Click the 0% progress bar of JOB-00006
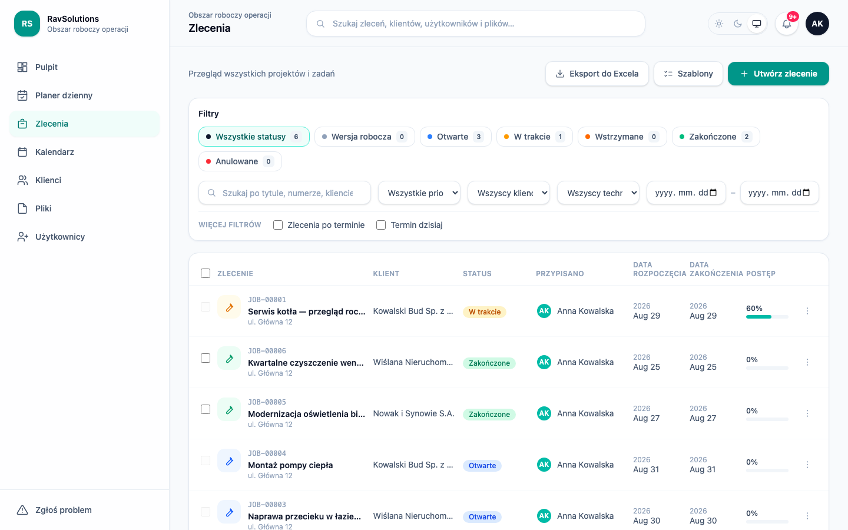This screenshot has height=530, width=848. [x=767, y=368]
